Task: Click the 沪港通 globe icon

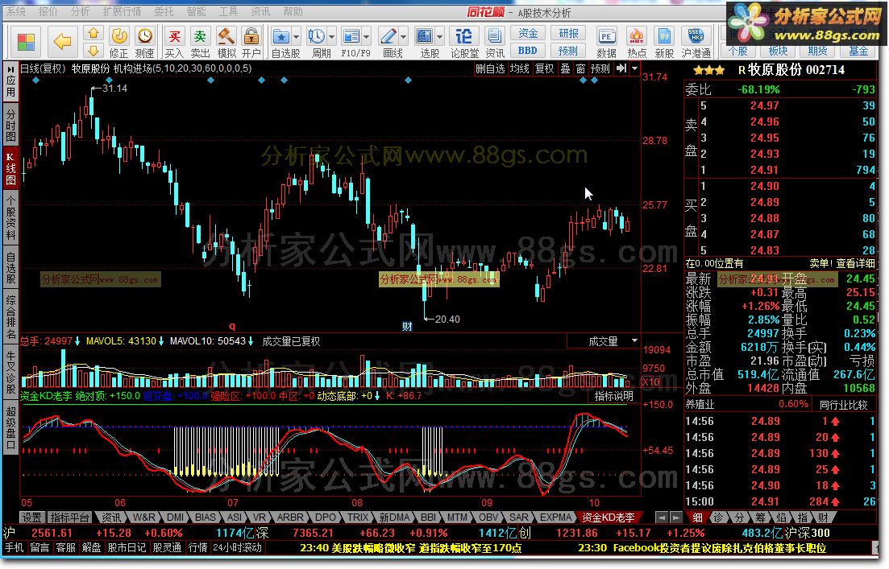Action: (696, 37)
